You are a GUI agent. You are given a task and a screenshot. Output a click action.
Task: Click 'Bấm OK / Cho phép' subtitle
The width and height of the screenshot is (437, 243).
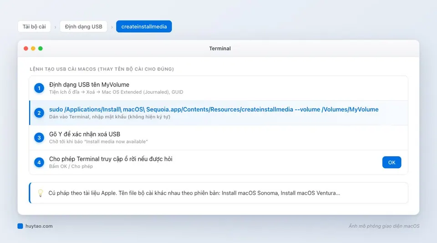tap(71, 167)
